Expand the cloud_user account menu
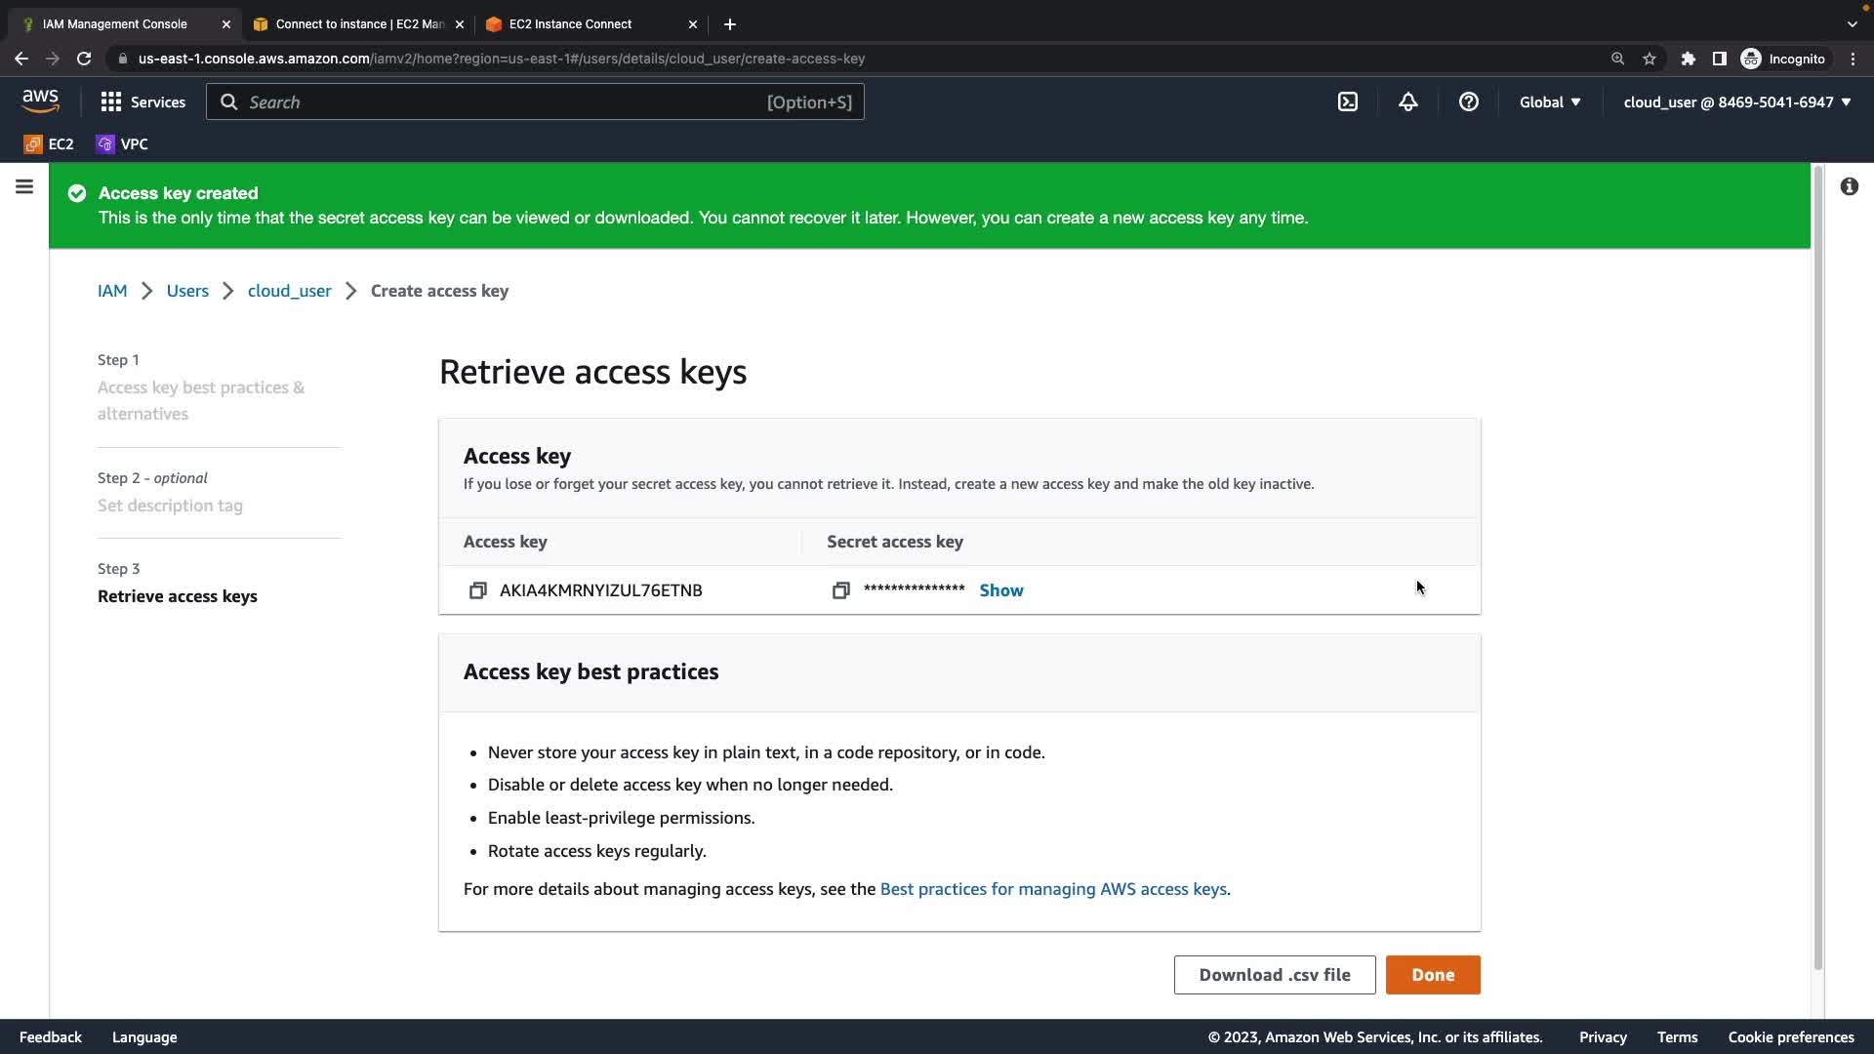Screen dimensions: 1874x1054 point(1736,102)
